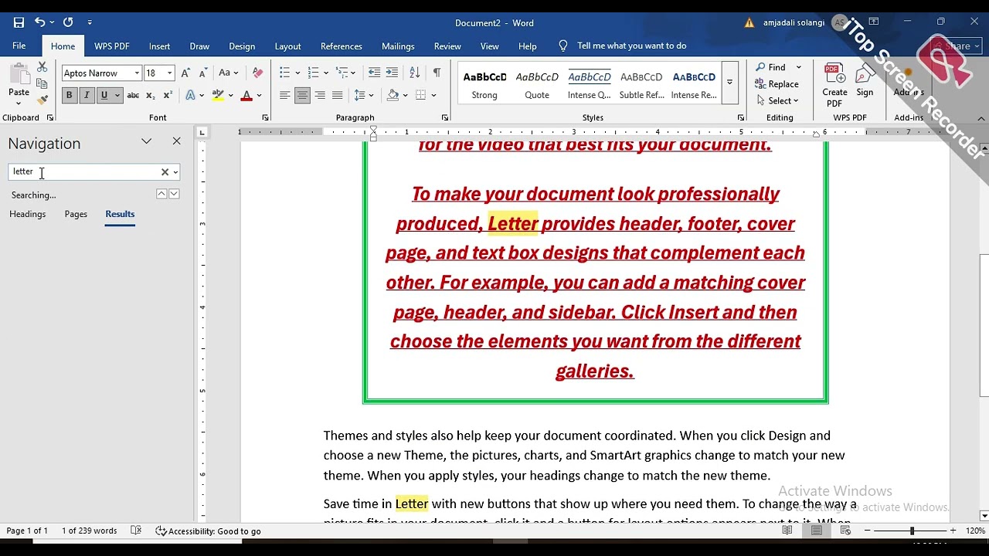Clear all formatting eraser icon
Image resolution: width=989 pixels, height=556 pixels.
point(258,73)
